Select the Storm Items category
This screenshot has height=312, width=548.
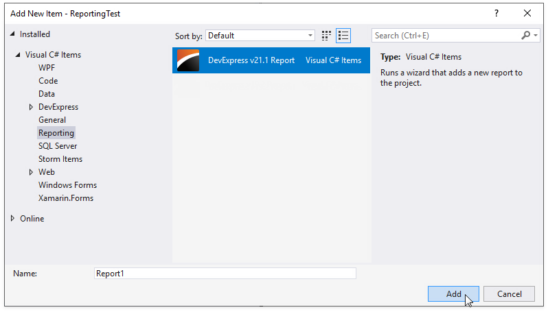tap(60, 159)
